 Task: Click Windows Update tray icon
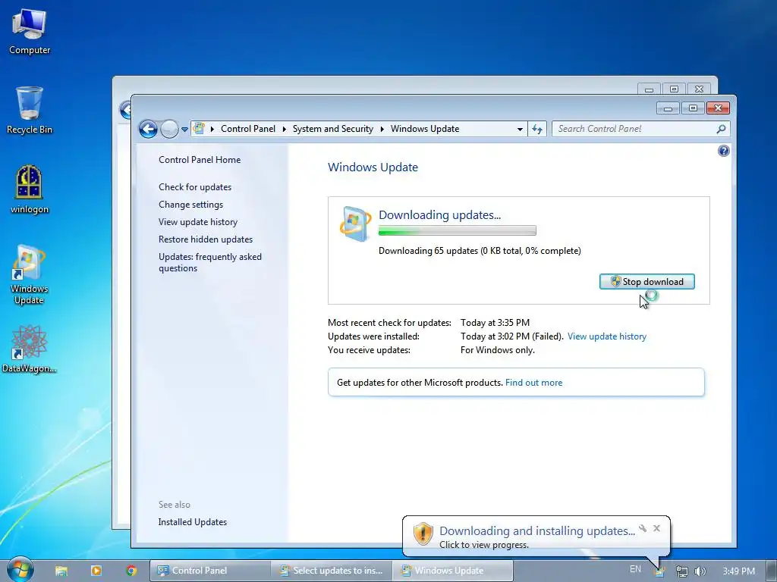(x=659, y=571)
